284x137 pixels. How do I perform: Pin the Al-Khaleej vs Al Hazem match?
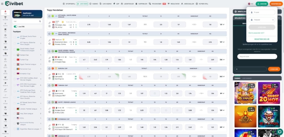[x=49, y=58]
